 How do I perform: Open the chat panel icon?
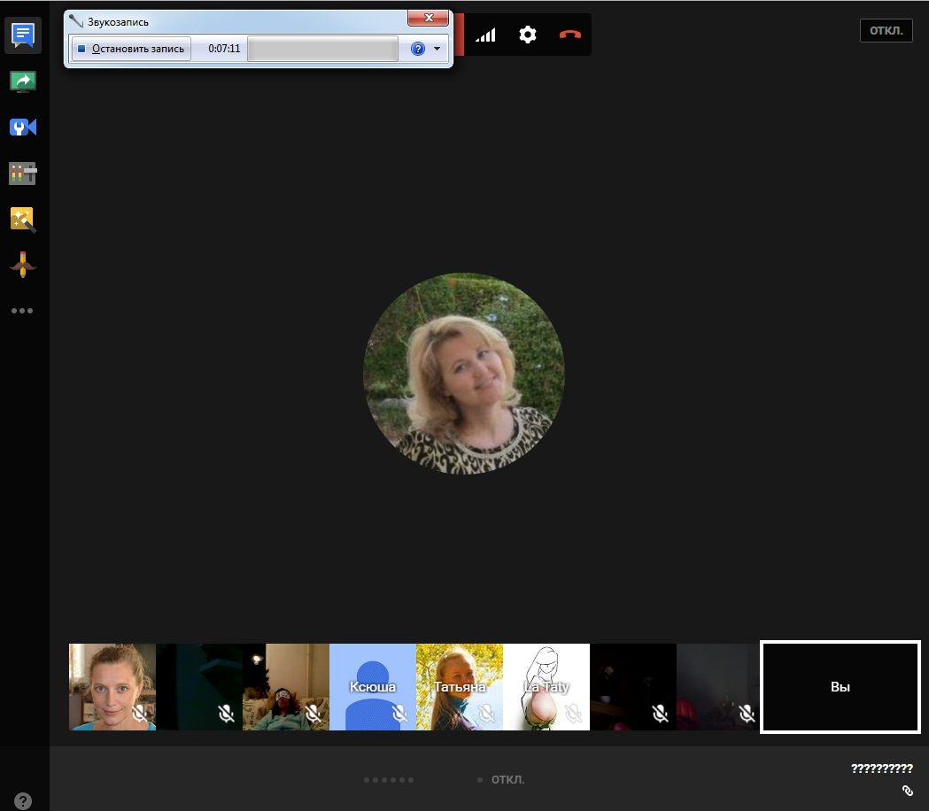(24, 35)
